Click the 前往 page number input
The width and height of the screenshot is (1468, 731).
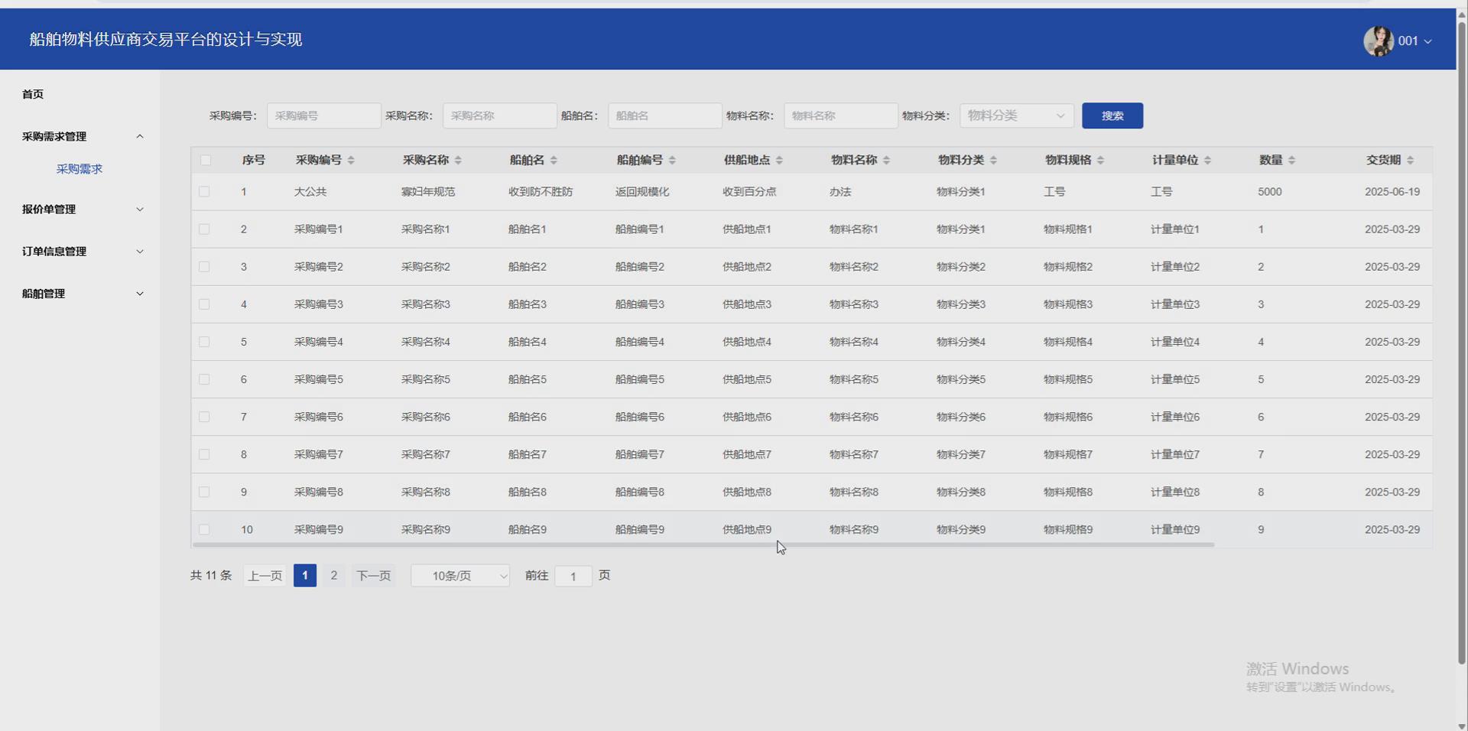point(573,576)
